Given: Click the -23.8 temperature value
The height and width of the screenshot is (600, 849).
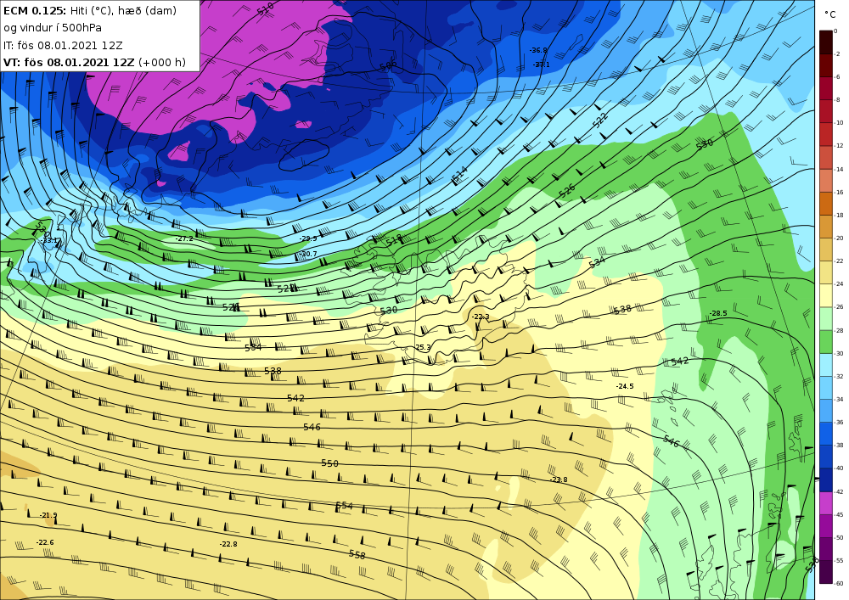Looking at the screenshot, I should tap(559, 479).
